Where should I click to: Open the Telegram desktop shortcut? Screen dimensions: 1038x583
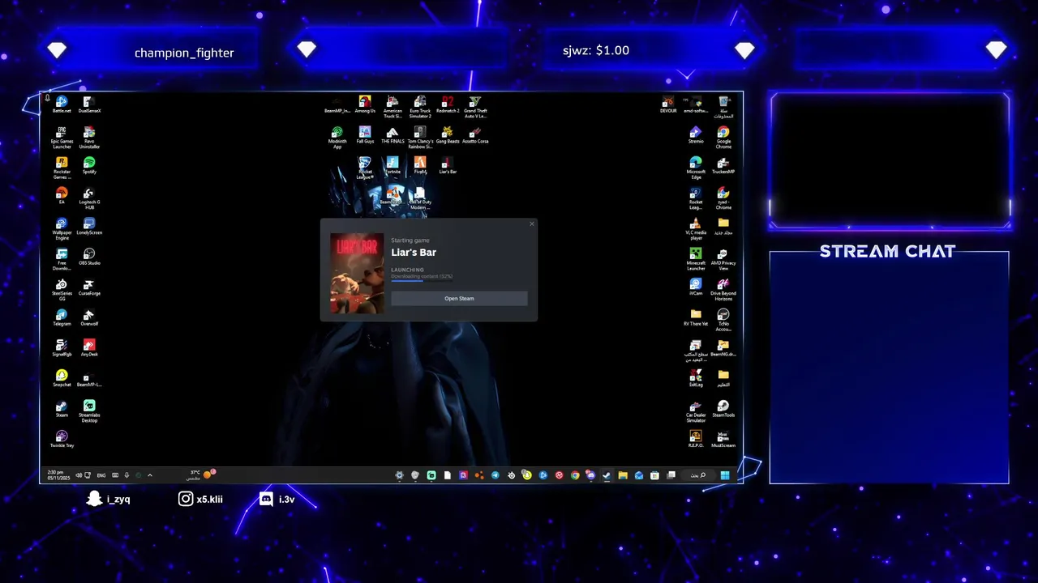click(x=62, y=317)
